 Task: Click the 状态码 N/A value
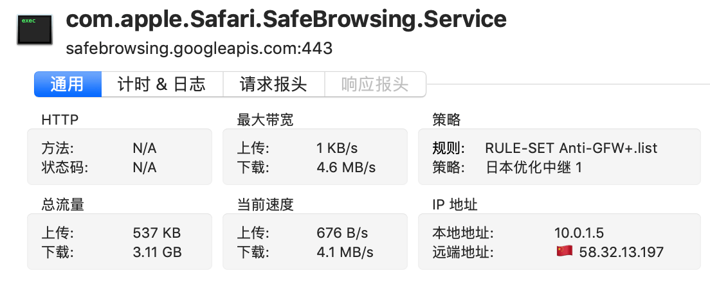pyautogui.click(x=145, y=168)
